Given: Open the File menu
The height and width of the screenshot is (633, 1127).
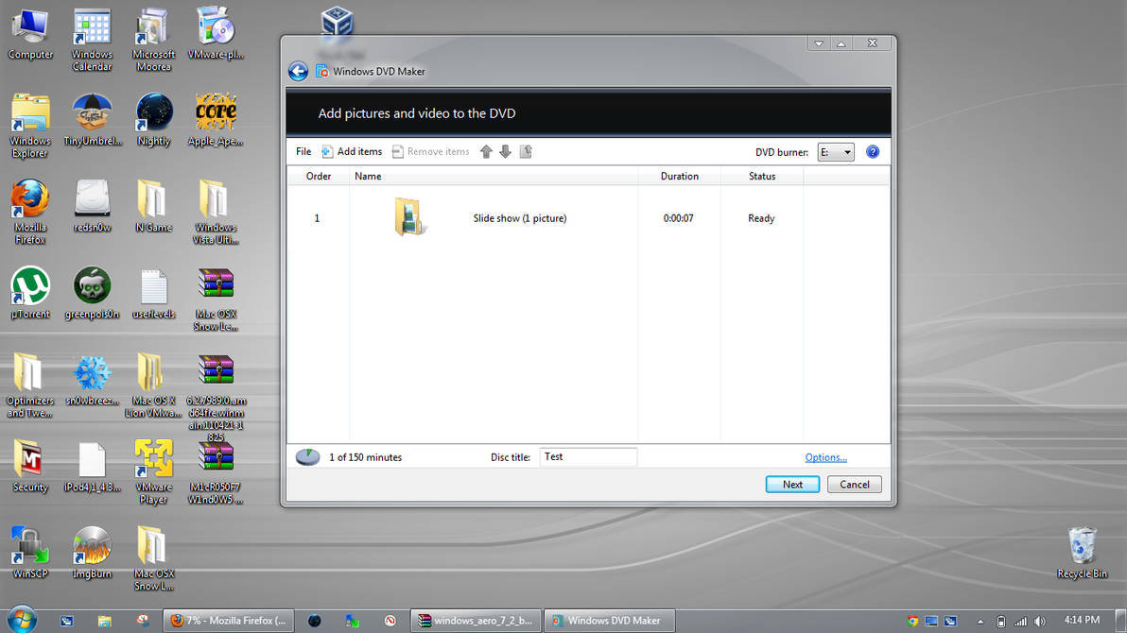Looking at the screenshot, I should click(303, 151).
